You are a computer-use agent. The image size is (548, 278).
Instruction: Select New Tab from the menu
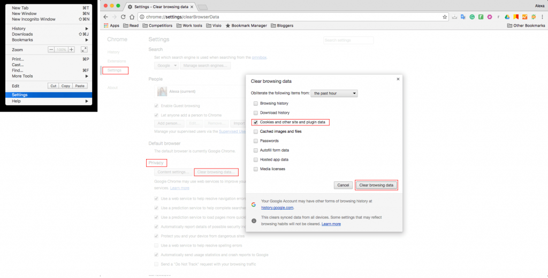click(49, 7)
